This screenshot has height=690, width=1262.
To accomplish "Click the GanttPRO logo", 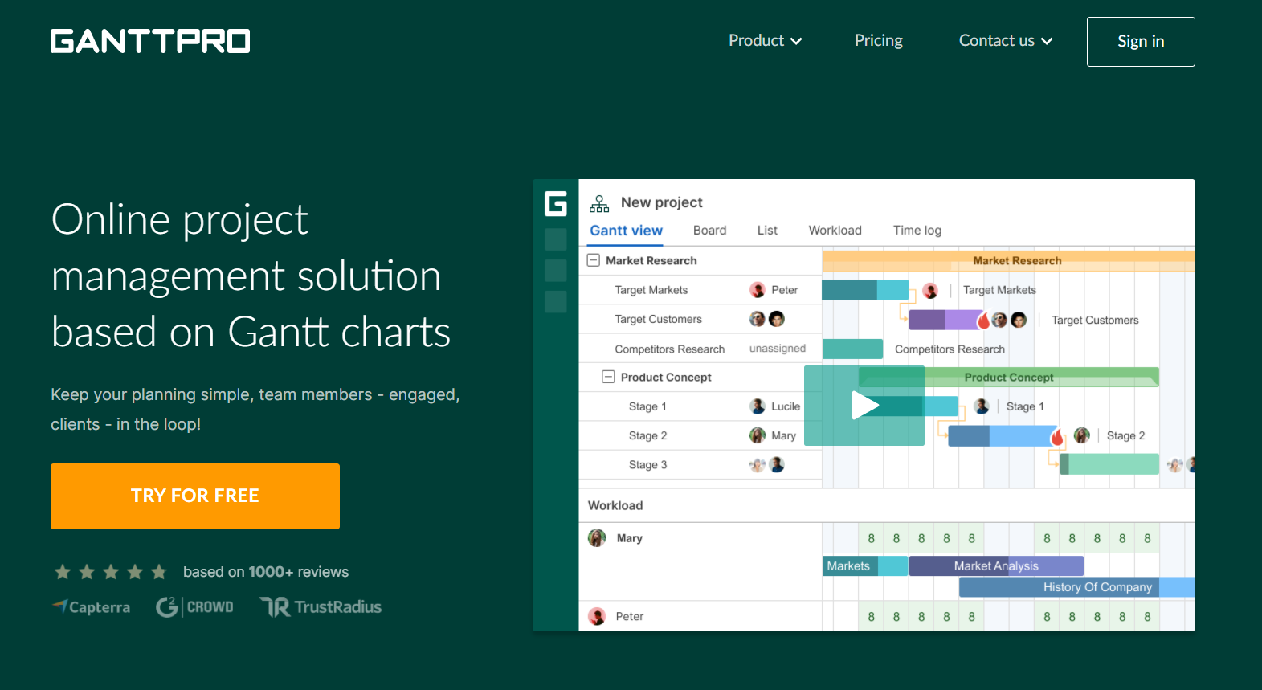I will pyautogui.click(x=150, y=41).
